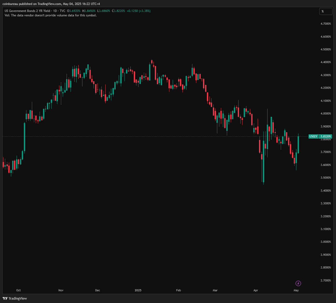This screenshot has height=303, width=336.
Task: Click the TVC exchange label in the legend
Action: pyautogui.click(x=62, y=11)
